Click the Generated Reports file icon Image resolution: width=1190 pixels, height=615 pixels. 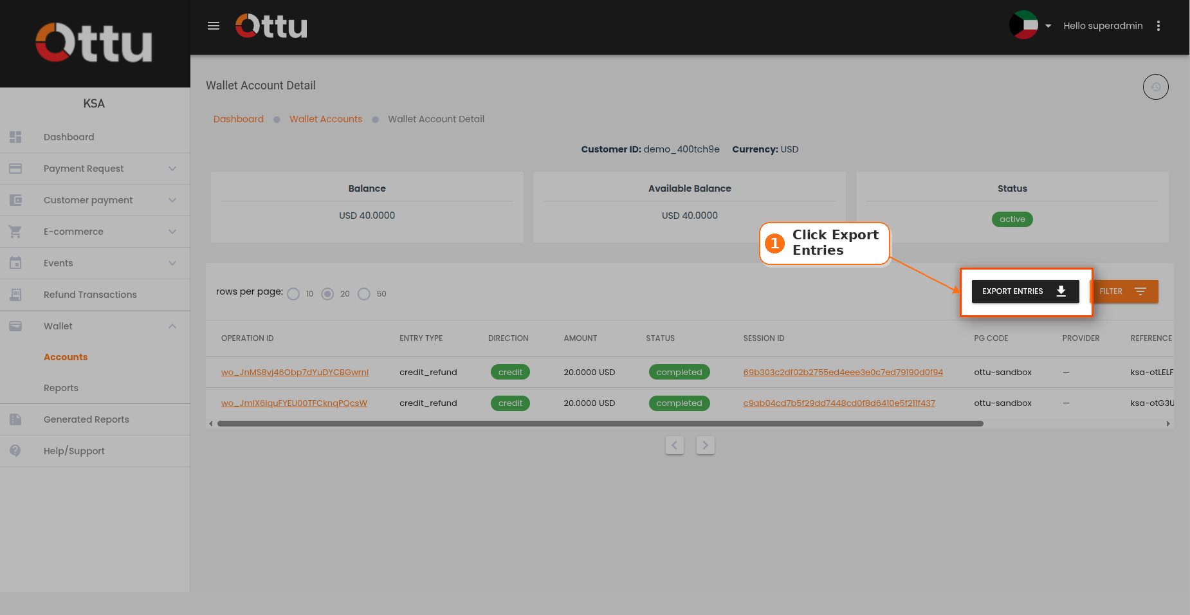(x=15, y=419)
